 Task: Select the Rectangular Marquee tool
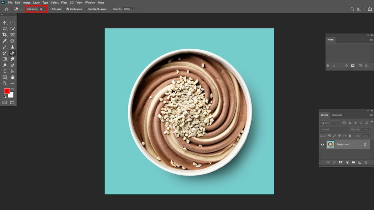pyautogui.click(x=12, y=23)
